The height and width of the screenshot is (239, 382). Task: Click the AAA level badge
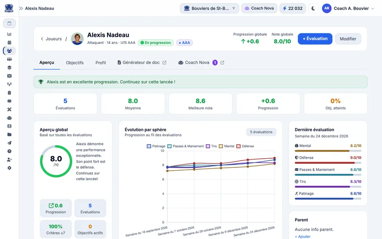184,43
